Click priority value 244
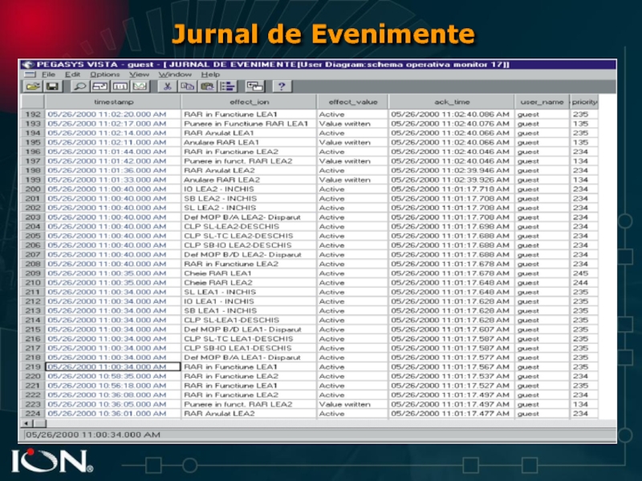The height and width of the screenshot is (481, 642). [584, 283]
